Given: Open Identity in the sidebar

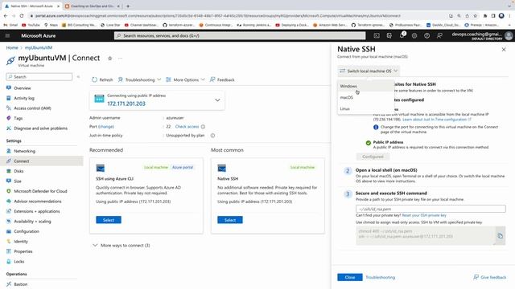Looking at the screenshot, I should (21, 242).
